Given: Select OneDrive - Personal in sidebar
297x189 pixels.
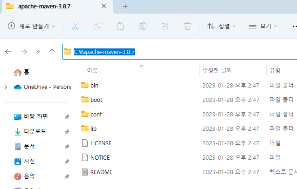Looking at the screenshot, I should coord(42,87).
